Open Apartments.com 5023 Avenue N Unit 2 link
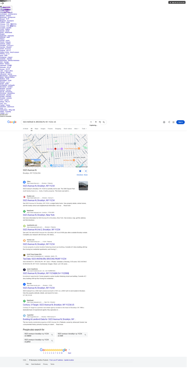This screenshot has height=376, width=189. tap(42, 229)
